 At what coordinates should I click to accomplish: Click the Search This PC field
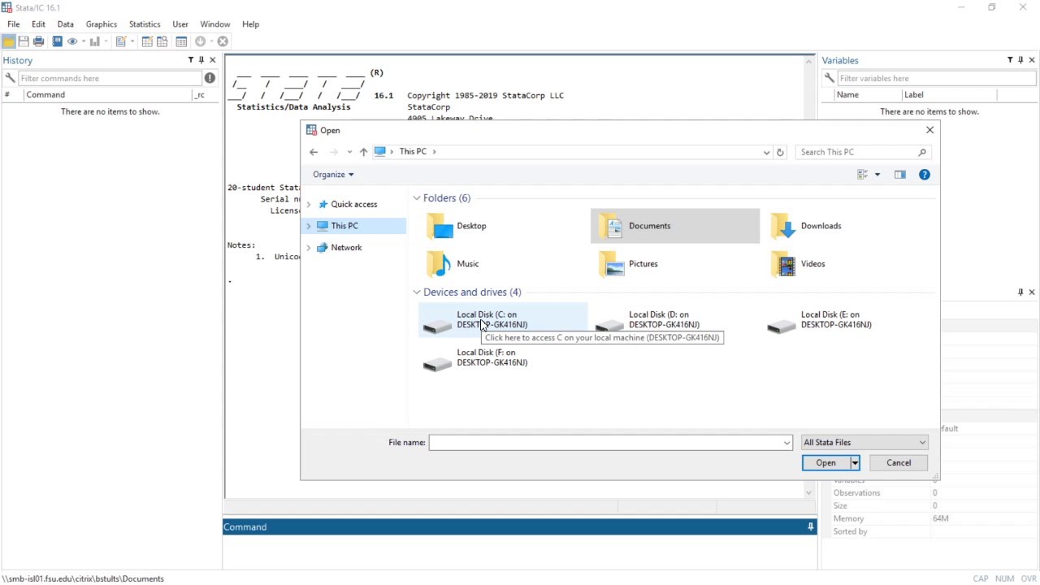click(x=863, y=152)
